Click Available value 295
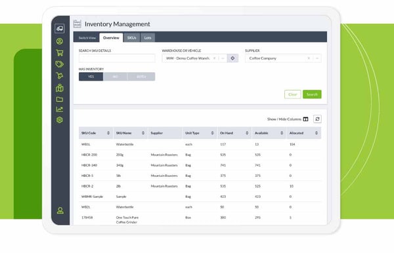394x253 pixels. tap(257, 218)
